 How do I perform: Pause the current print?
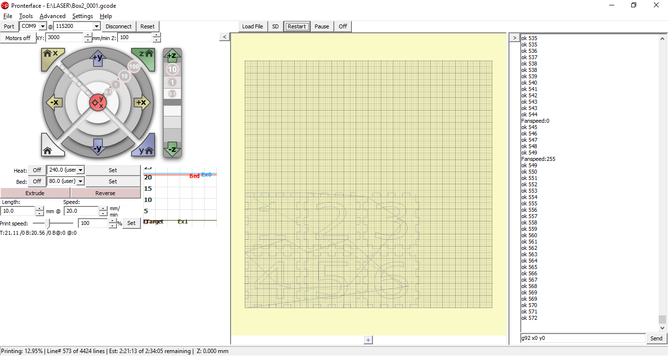(322, 26)
